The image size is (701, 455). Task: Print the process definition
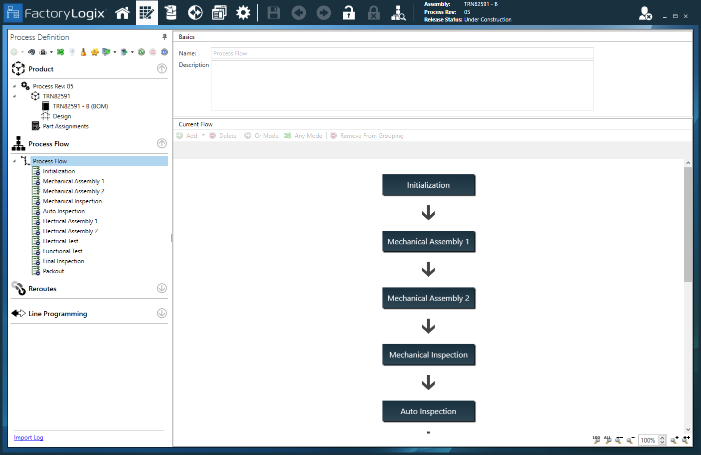pos(44,51)
